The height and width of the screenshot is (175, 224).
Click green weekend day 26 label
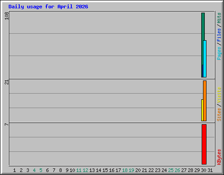(177, 170)
